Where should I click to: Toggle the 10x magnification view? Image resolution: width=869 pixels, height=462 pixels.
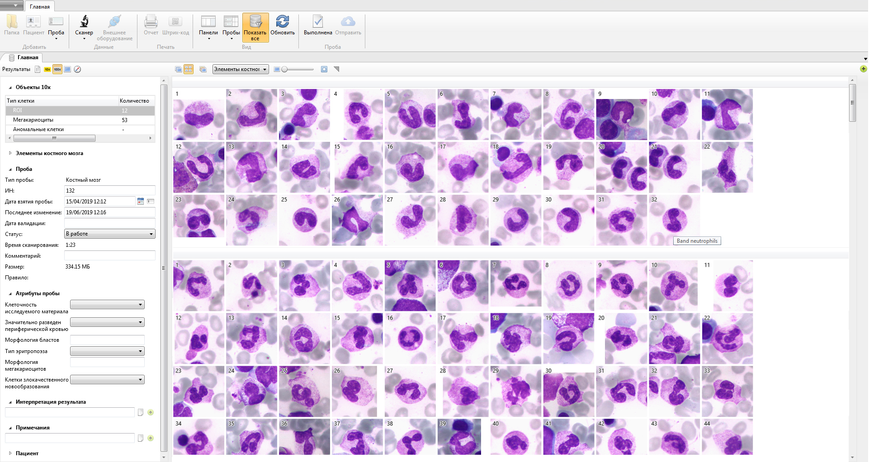click(47, 69)
